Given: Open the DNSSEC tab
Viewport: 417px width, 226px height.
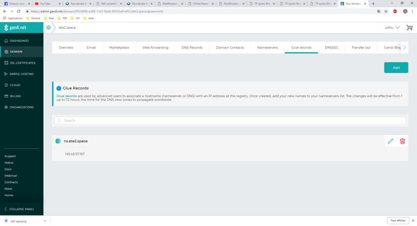Looking at the screenshot, I should click(x=332, y=47).
